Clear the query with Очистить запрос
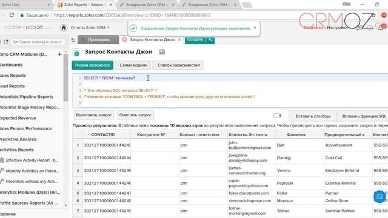The width and height of the screenshot is (388, 218). (x=135, y=115)
